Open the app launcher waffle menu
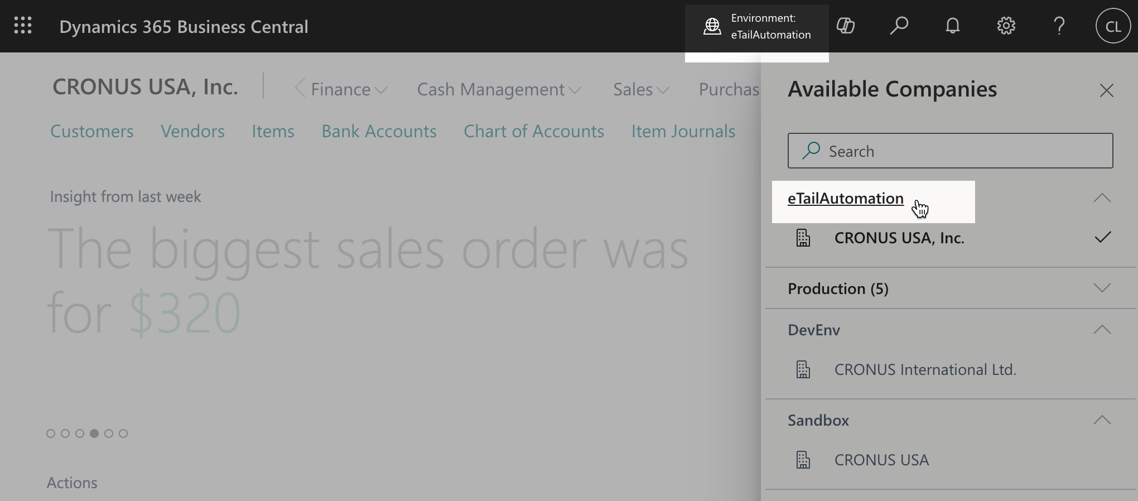Image resolution: width=1138 pixels, height=501 pixels. [x=23, y=26]
